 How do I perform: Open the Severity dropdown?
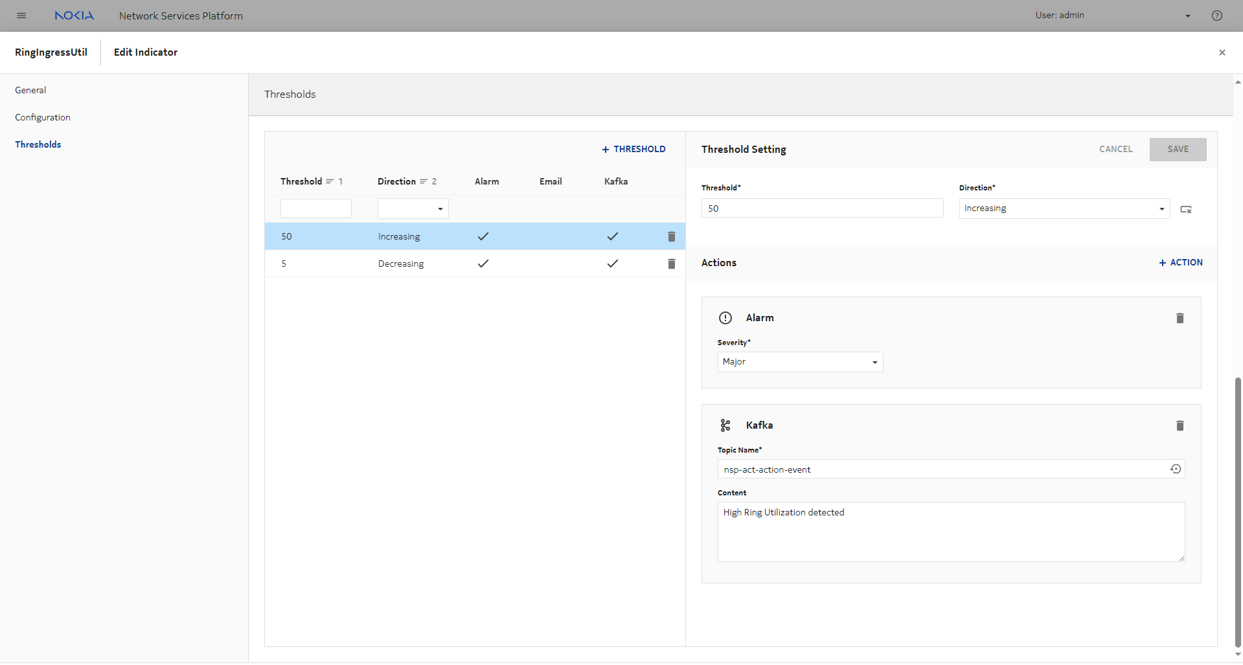(801, 362)
